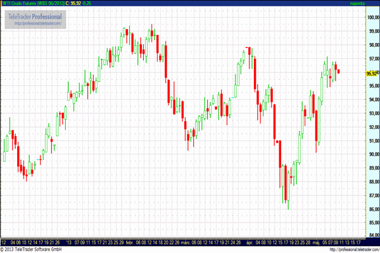Screen dimensions: 380x253
Task: Click the orange marker left of chart title
Action: tap(2, 3)
